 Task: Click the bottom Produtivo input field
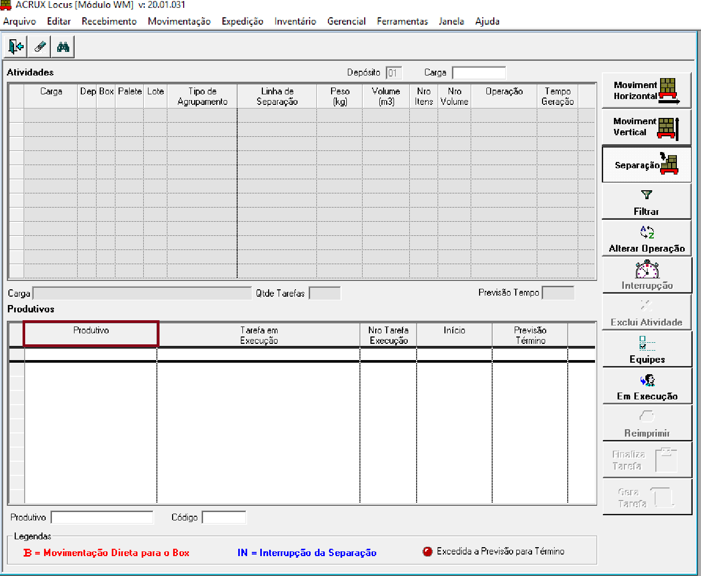click(102, 517)
